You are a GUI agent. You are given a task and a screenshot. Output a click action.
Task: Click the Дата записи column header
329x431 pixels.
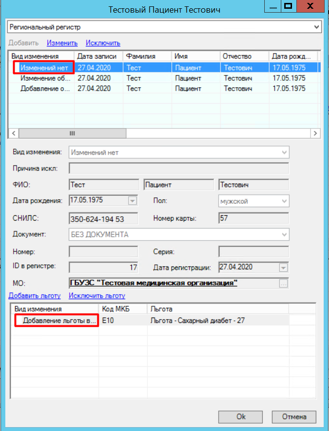(98, 56)
